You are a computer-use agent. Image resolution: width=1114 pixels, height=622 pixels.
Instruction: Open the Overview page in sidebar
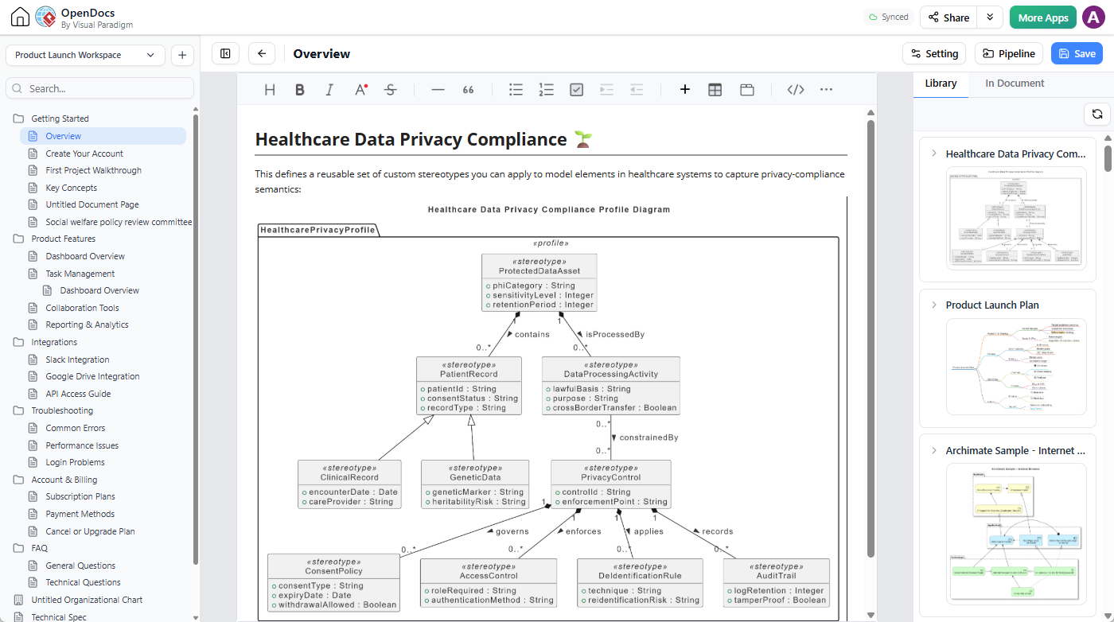click(103, 136)
